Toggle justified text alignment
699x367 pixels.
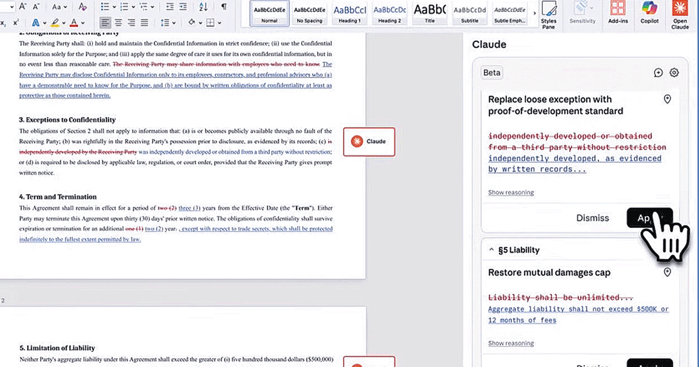[144, 23]
